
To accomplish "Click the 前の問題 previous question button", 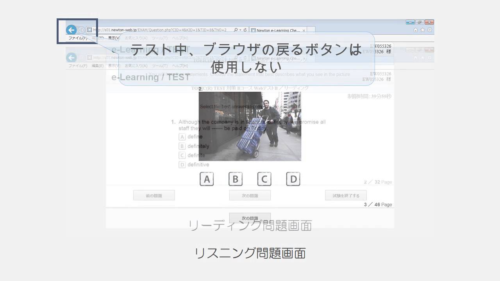I will [154, 196].
